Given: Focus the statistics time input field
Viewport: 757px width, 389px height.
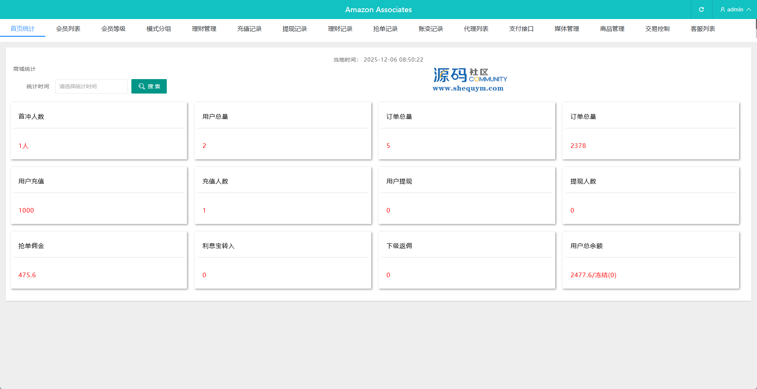Looking at the screenshot, I should tap(91, 86).
